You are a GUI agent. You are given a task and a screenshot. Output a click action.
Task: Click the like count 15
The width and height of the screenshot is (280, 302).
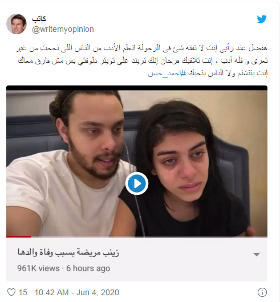23,292
